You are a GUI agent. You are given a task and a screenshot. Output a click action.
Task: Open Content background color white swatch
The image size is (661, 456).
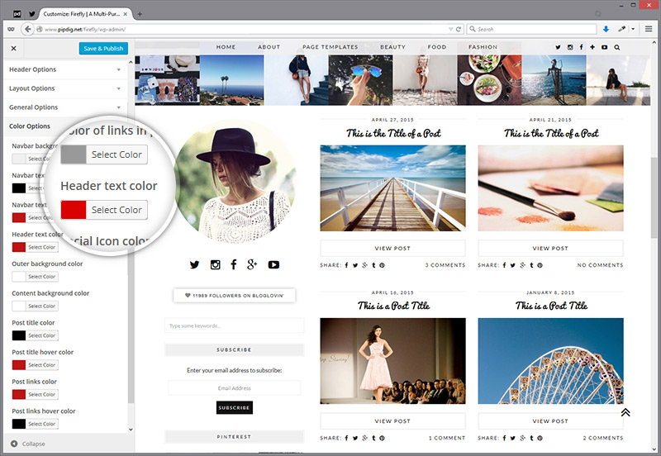18,306
